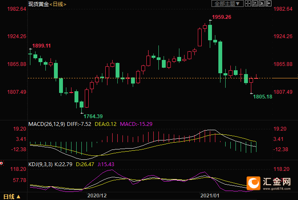Click the play-forward axis icon
298x200 pixels.
(262, 3)
